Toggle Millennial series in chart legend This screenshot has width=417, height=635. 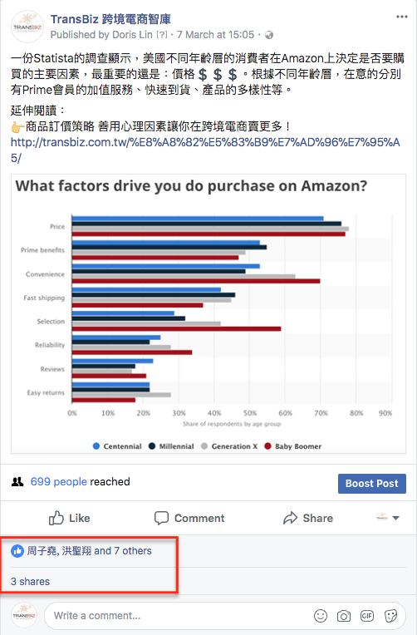point(171,446)
